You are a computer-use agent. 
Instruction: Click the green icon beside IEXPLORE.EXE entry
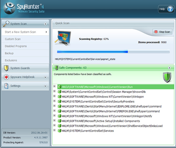tap(59, 106)
